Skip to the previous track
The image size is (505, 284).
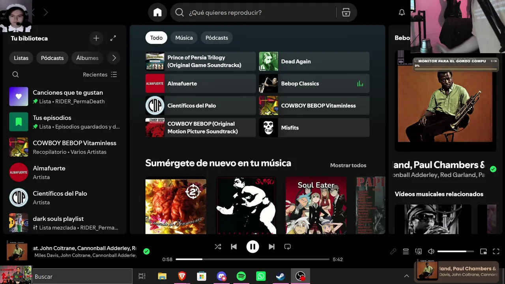click(234, 247)
